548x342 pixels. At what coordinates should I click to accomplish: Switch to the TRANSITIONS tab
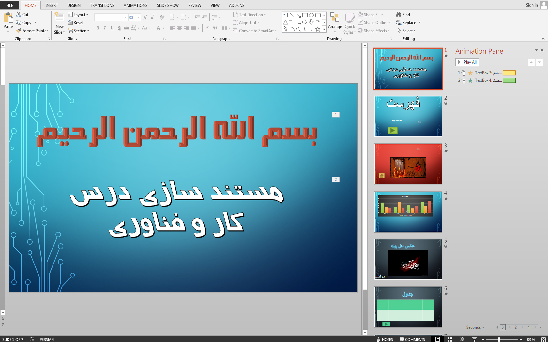coord(102,5)
